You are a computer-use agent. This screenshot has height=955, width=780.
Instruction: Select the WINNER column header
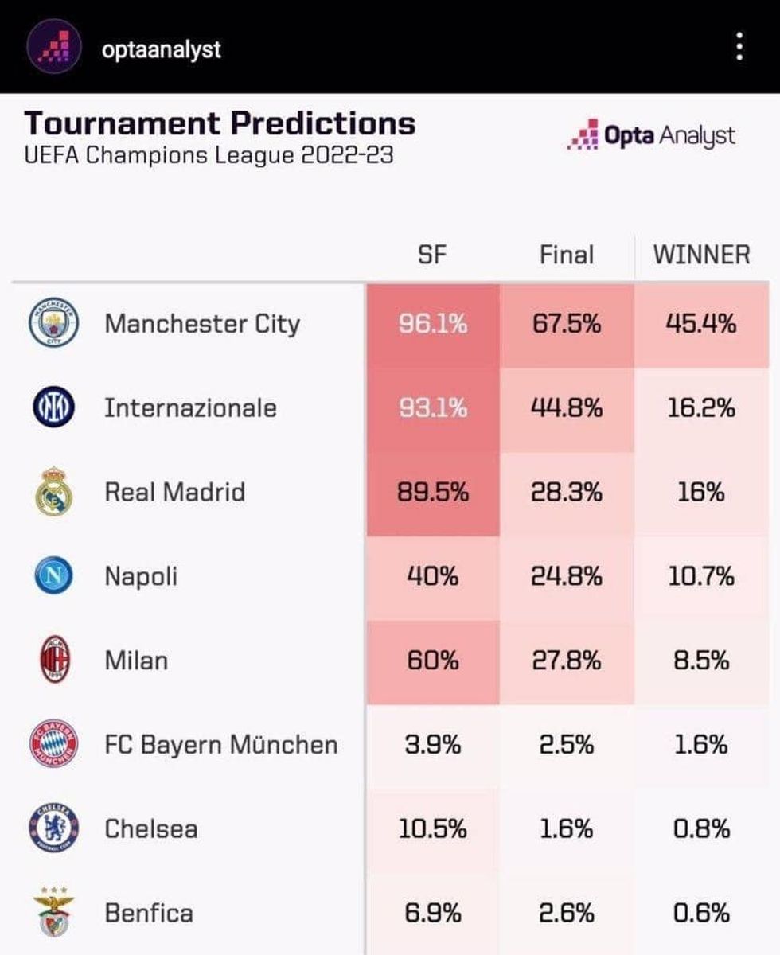point(701,255)
